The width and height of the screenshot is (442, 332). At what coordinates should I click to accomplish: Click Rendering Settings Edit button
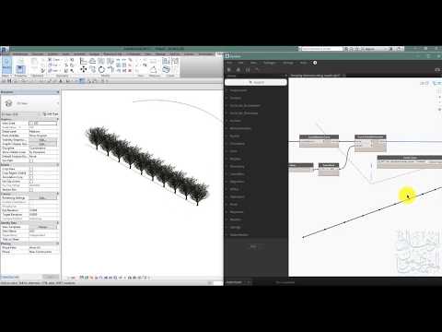pos(42,198)
